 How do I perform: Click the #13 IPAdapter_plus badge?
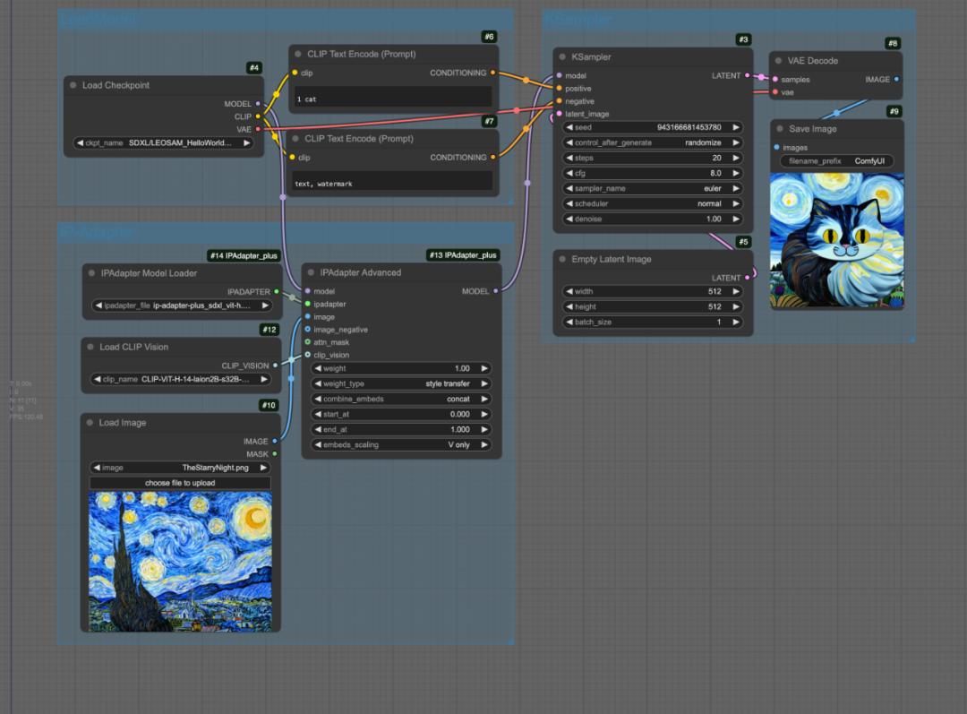463,254
